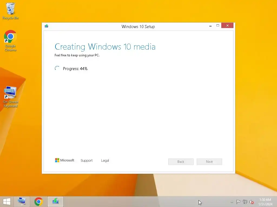
Task: Select the Google Chrome desktop shortcut
Action: pyautogui.click(x=11, y=41)
